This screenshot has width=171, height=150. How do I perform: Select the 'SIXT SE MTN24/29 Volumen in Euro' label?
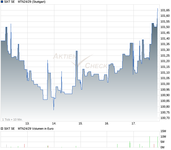click(x=29, y=129)
